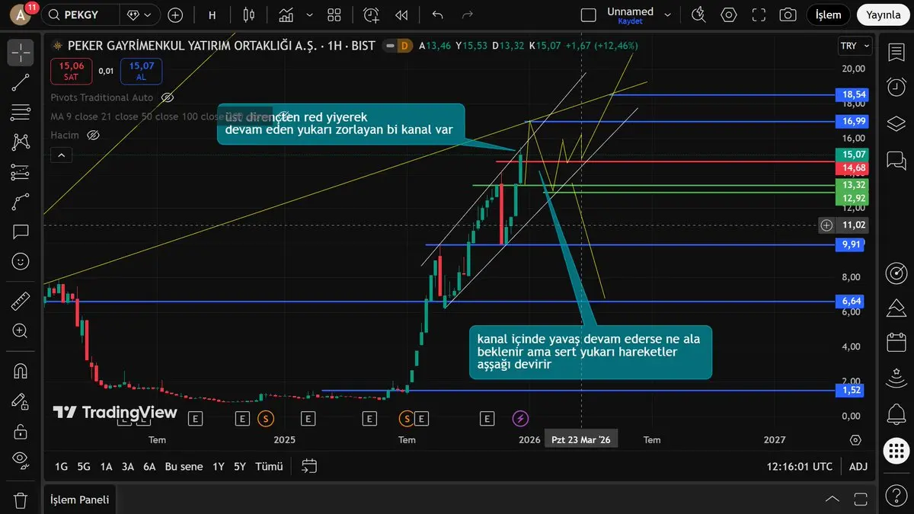
Task: Expand the indicator favorites chevron
Action: click(309, 14)
